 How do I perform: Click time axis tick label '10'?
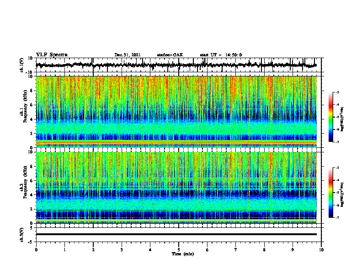coord(321,250)
